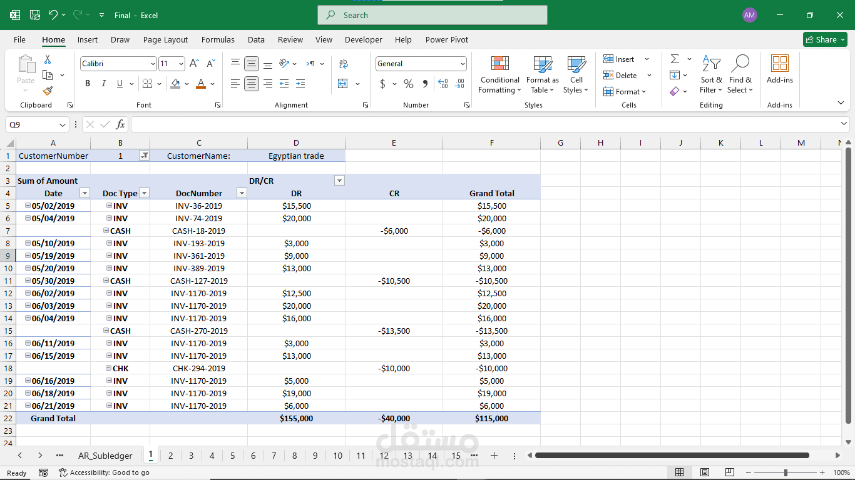Open the File menu
Screen dimensions: 855x480
19,39
